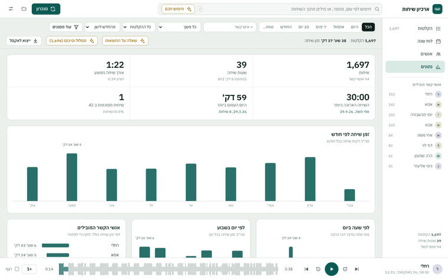Open the folder icon in top bar
Image resolution: width=448 pixels, height=280 pixels.
click(24, 9)
